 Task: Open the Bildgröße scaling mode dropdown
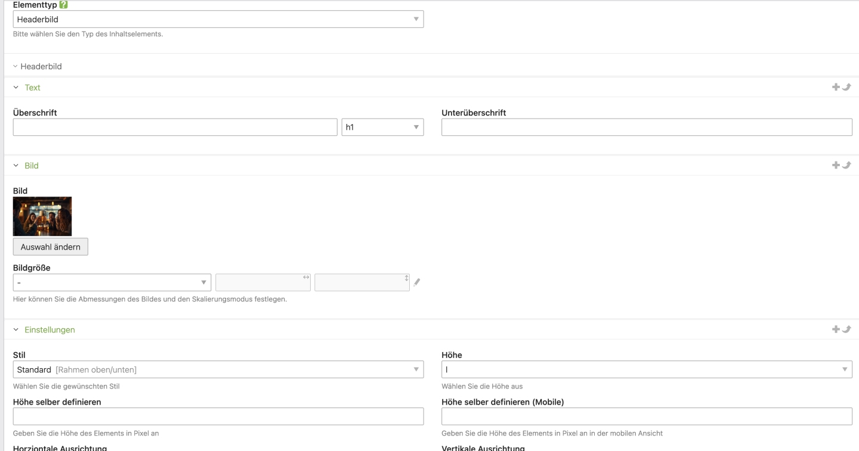(112, 282)
